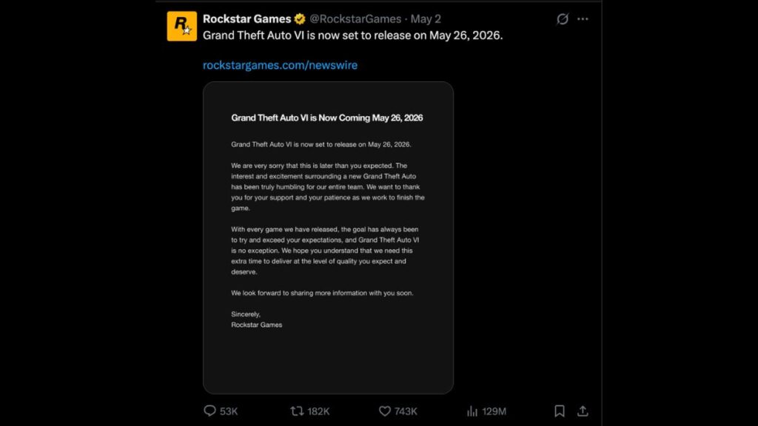The image size is (758, 426).
Task: Click the reply speech bubble icon
Action: point(209,411)
